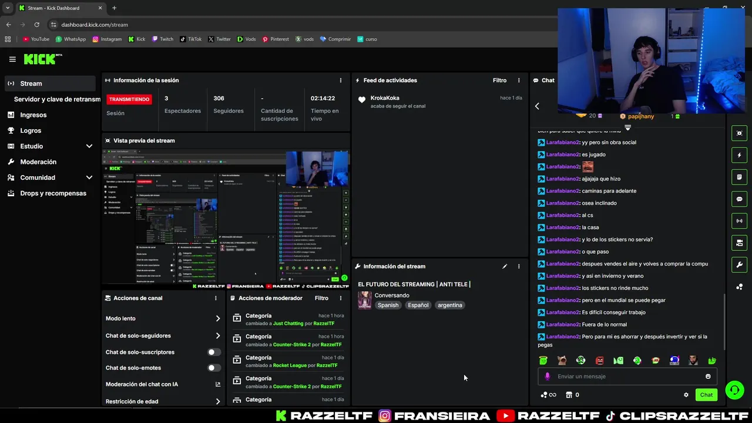Open the Feed de actividades Filtro

pos(499,80)
